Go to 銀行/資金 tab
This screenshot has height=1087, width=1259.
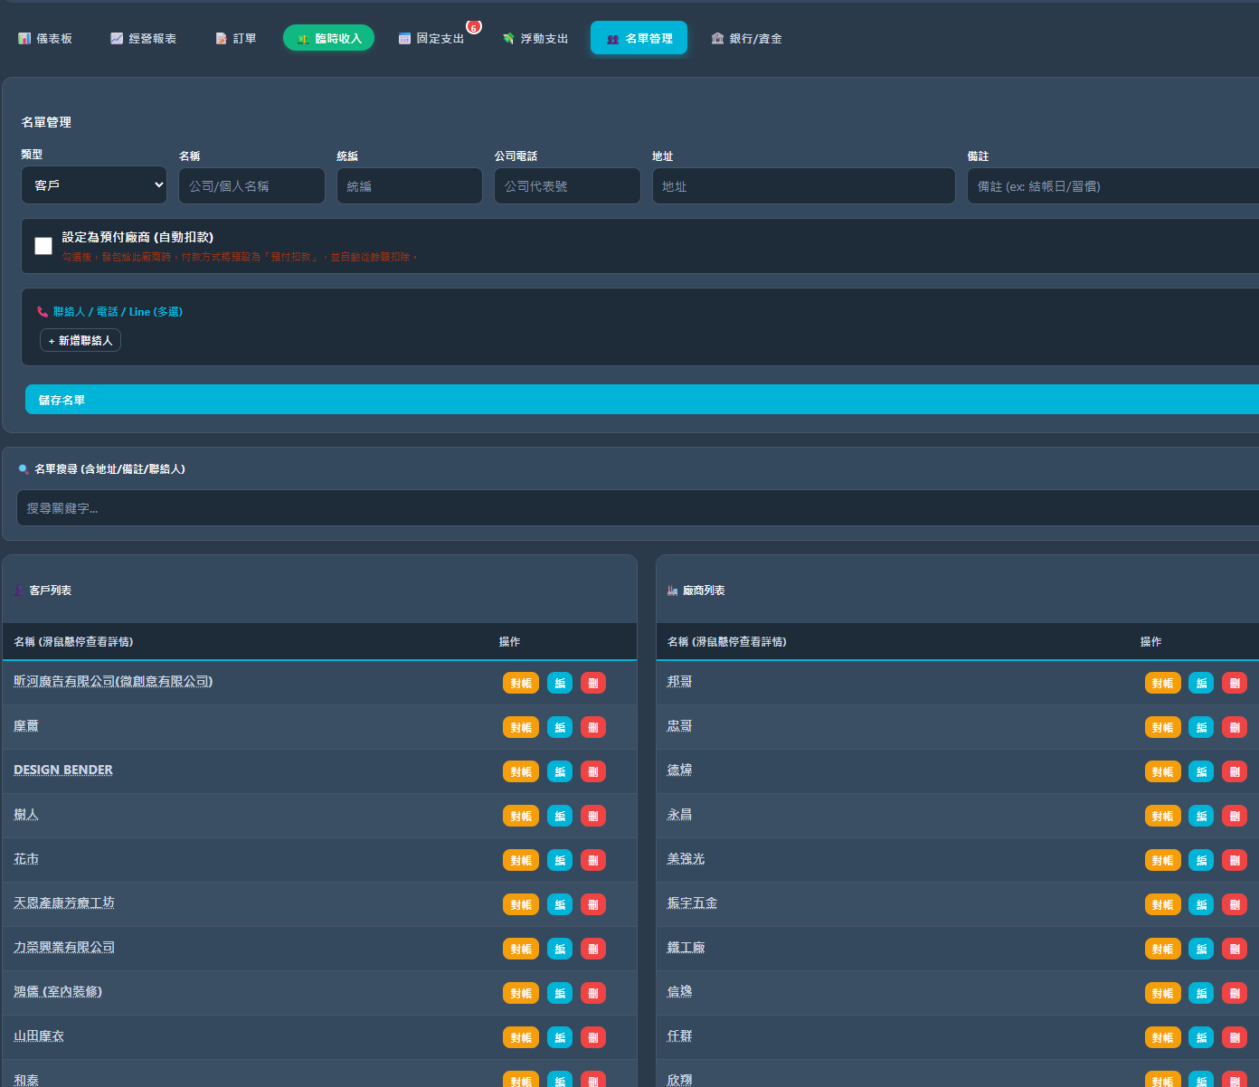tap(746, 39)
